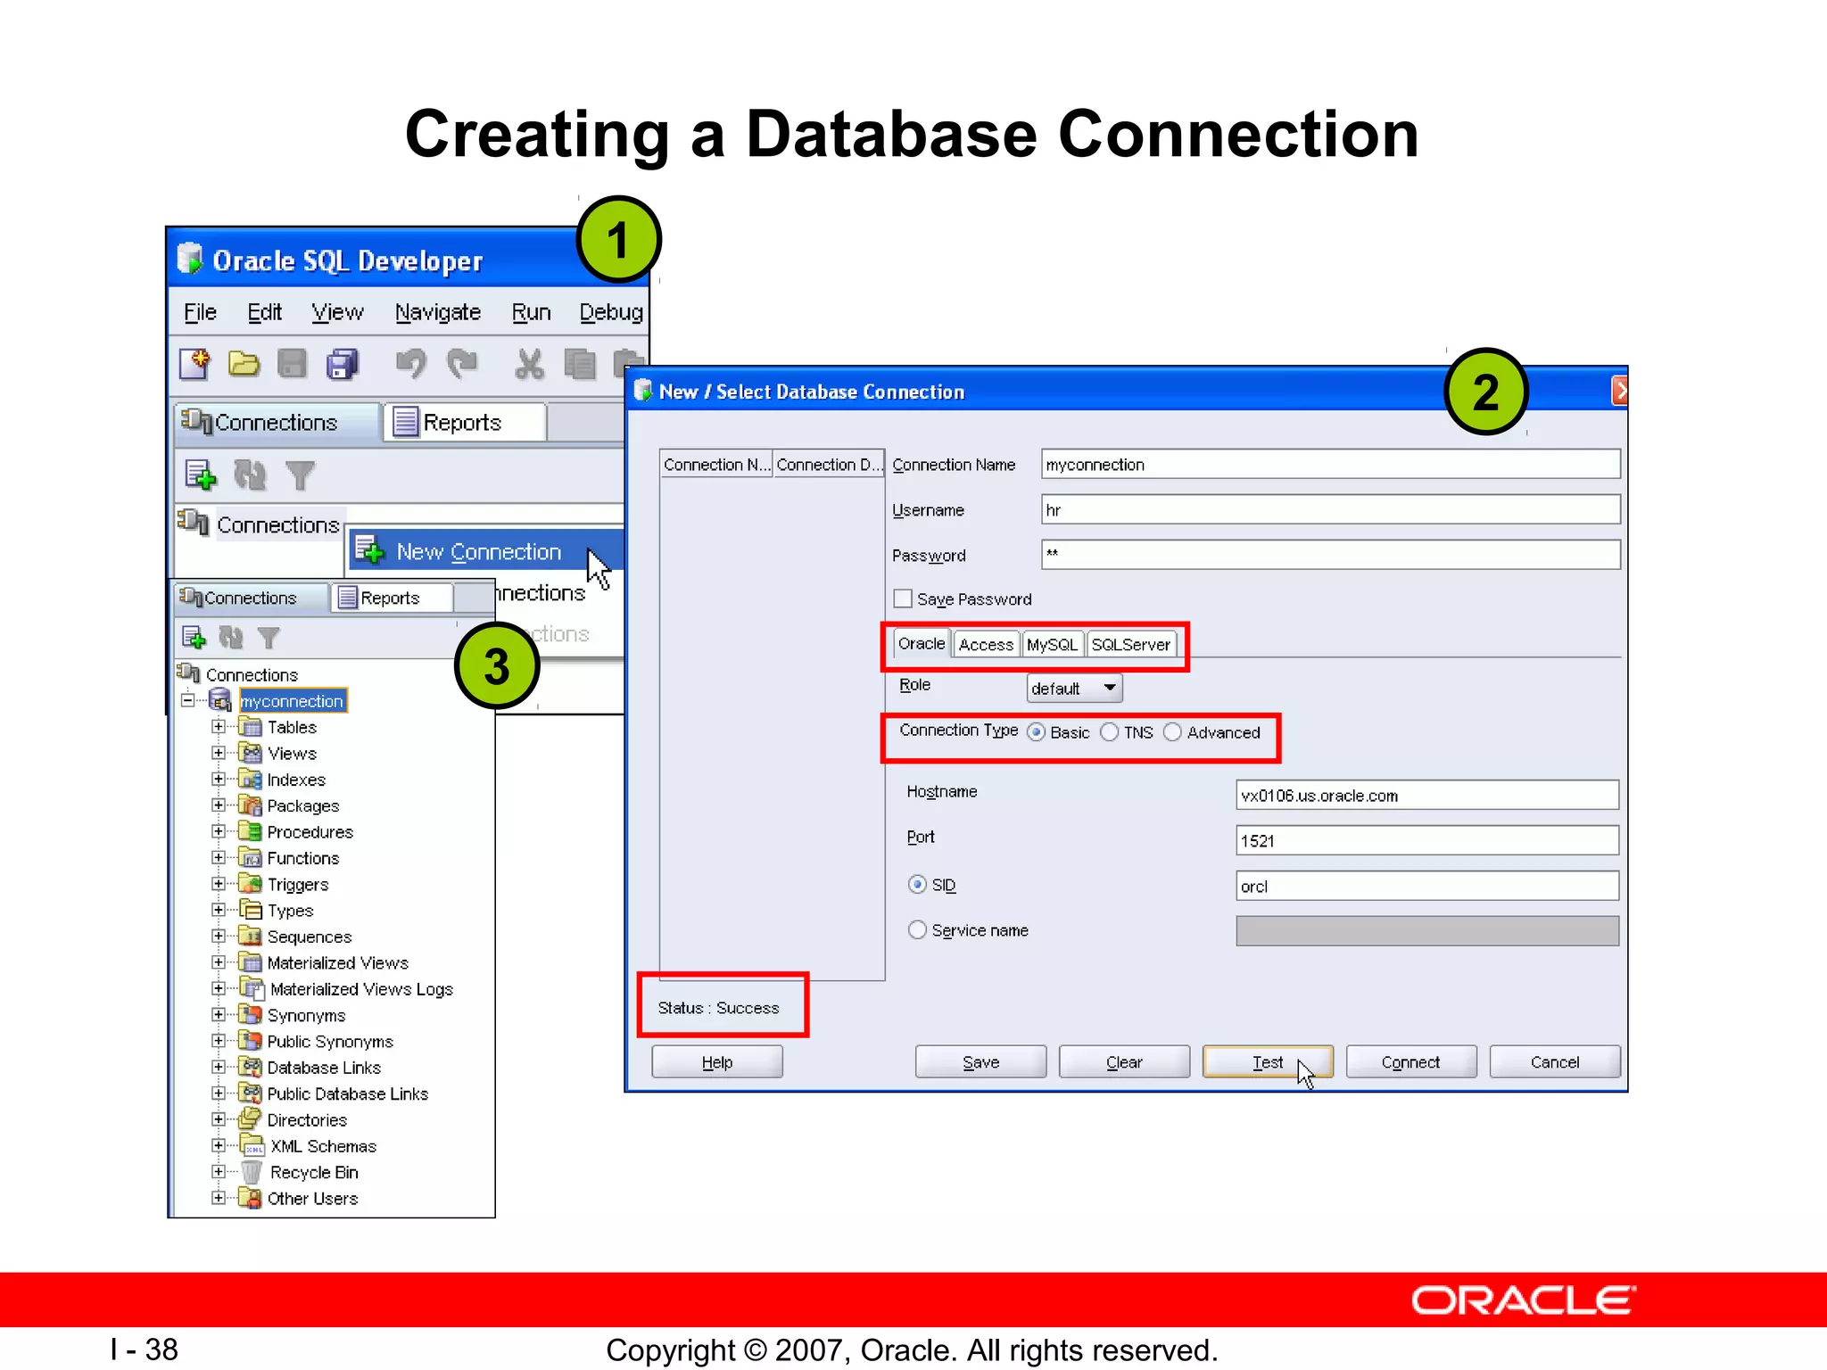Click the New Connection plus icon in lower panel

194,637
